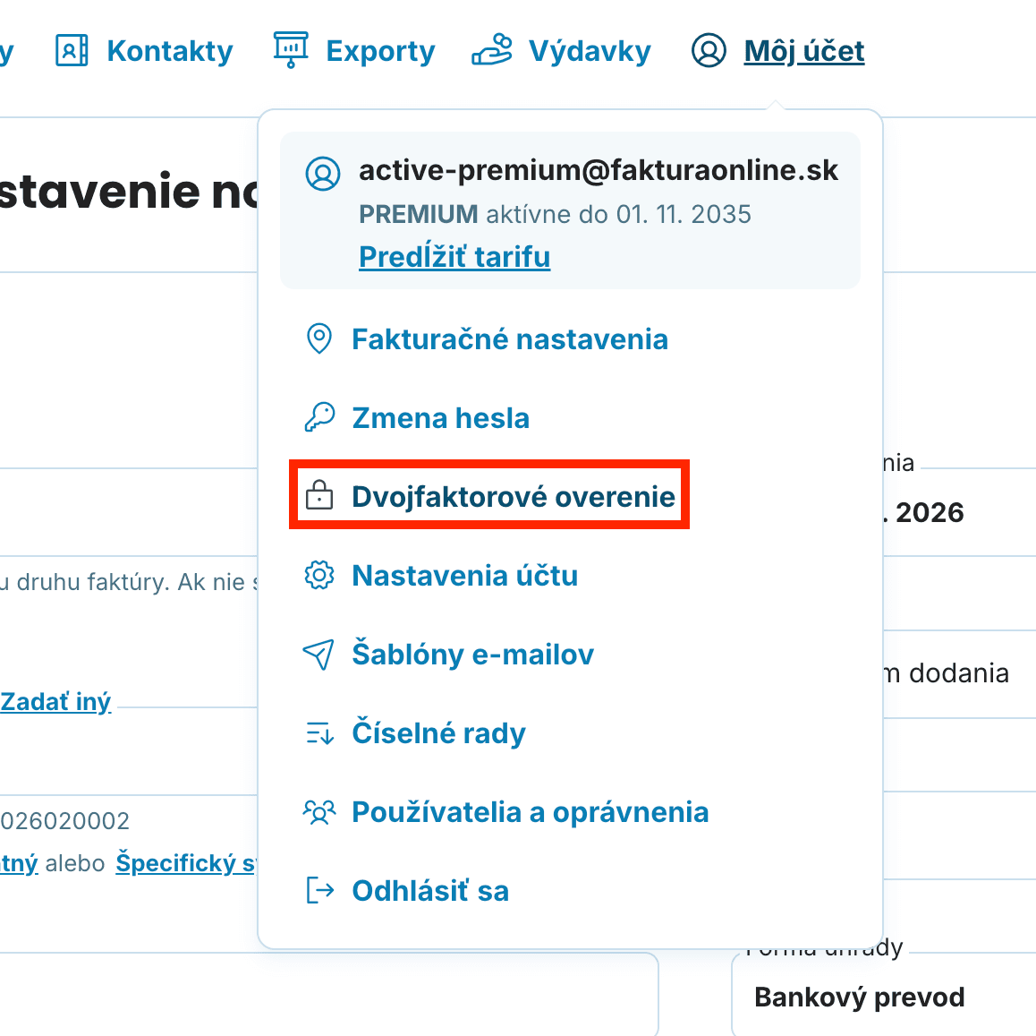This screenshot has height=1036, width=1036.
Task: Open the Kontakty address book icon
Action: click(71, 50)
